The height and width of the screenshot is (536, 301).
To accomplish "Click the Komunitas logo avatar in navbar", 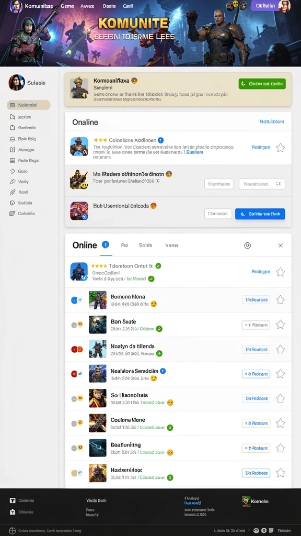I will (x=16, y=6).
